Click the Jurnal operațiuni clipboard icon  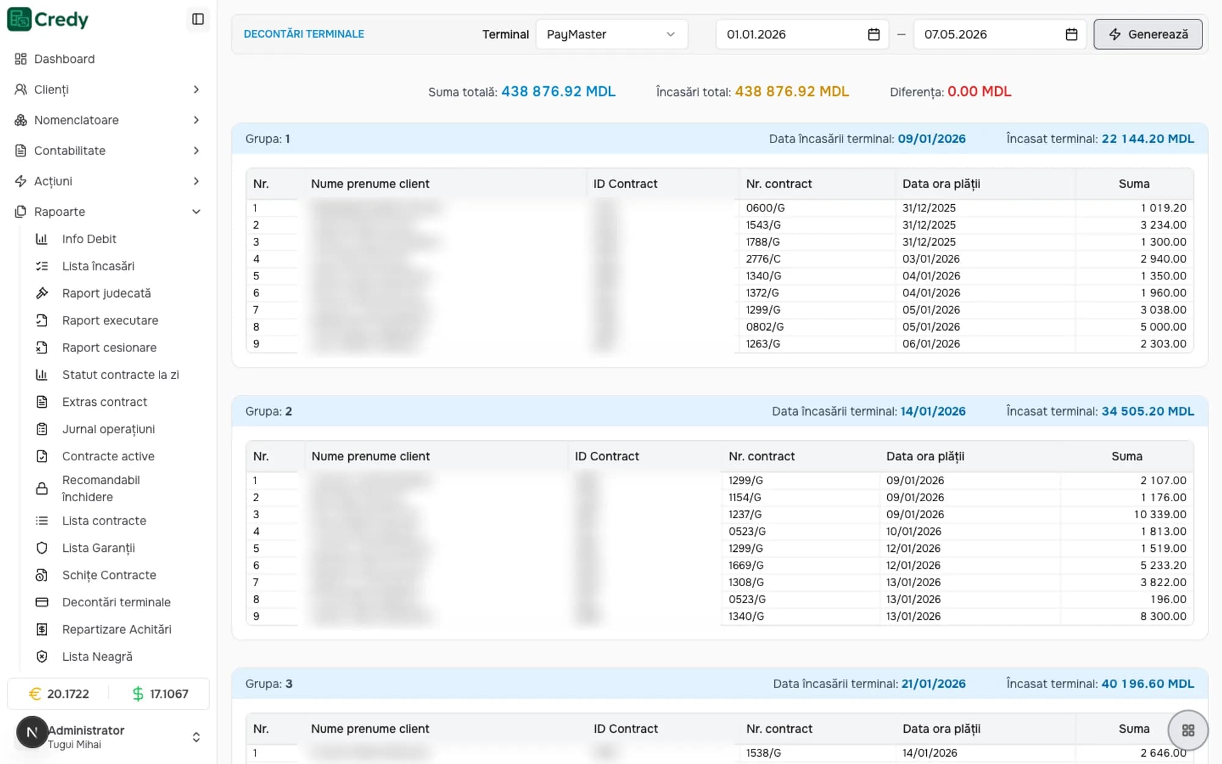coord(42,429)
